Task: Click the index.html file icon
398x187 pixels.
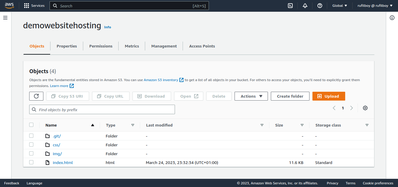Action: click(48, 163)
